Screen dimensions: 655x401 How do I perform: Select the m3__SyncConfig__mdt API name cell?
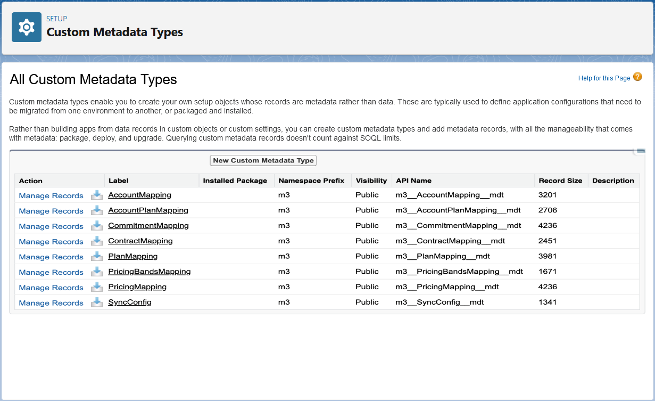(x=440, y=302)
